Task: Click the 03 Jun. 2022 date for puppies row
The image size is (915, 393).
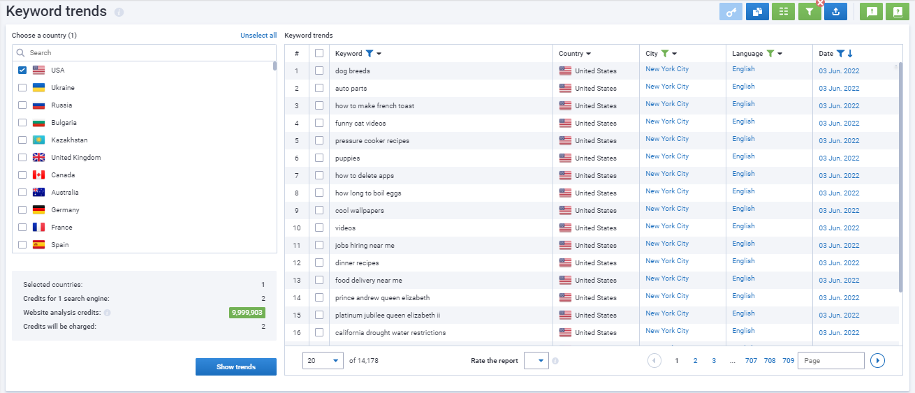Action: pos(839,158)
